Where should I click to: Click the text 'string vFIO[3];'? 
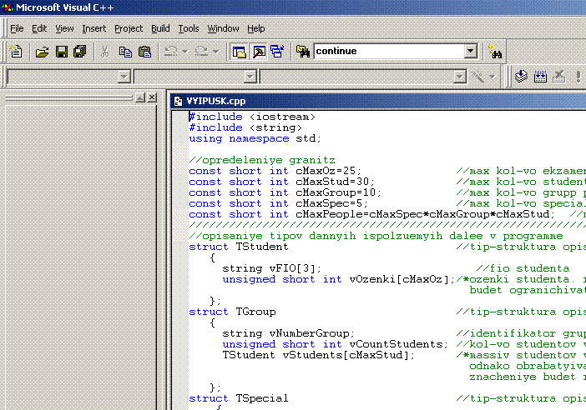pyautogui.click(x=271, y=268)
